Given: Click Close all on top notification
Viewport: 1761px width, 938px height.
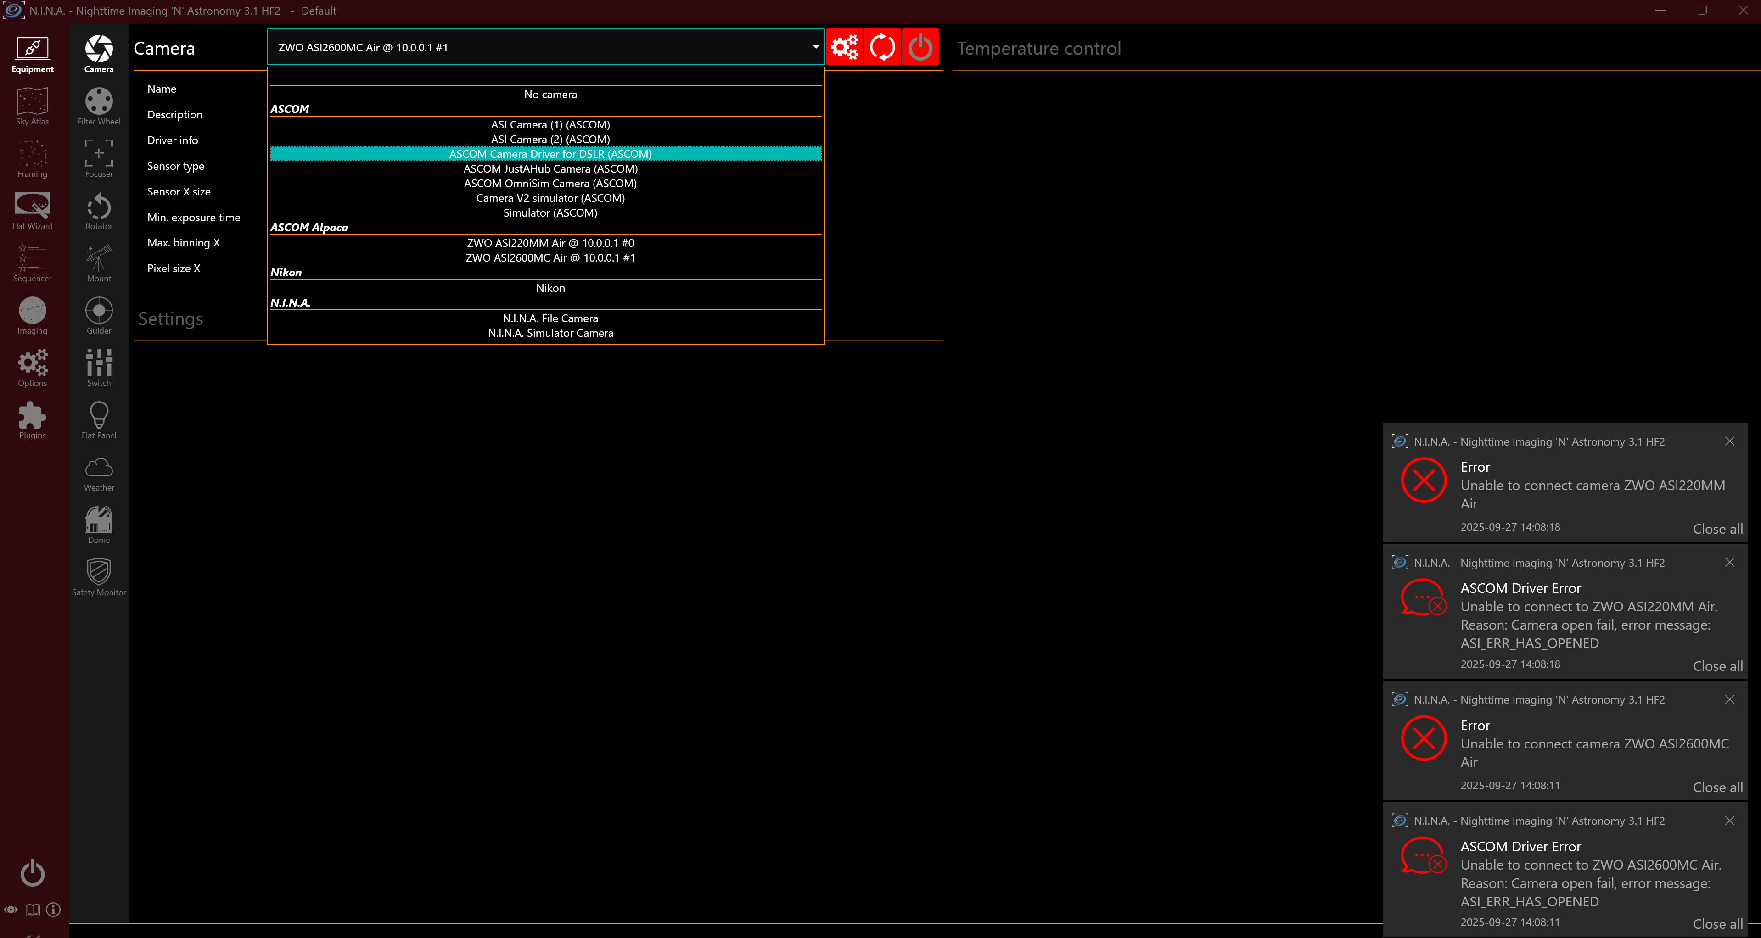Looking at the screenshot, I should (x=1716, y=529).
